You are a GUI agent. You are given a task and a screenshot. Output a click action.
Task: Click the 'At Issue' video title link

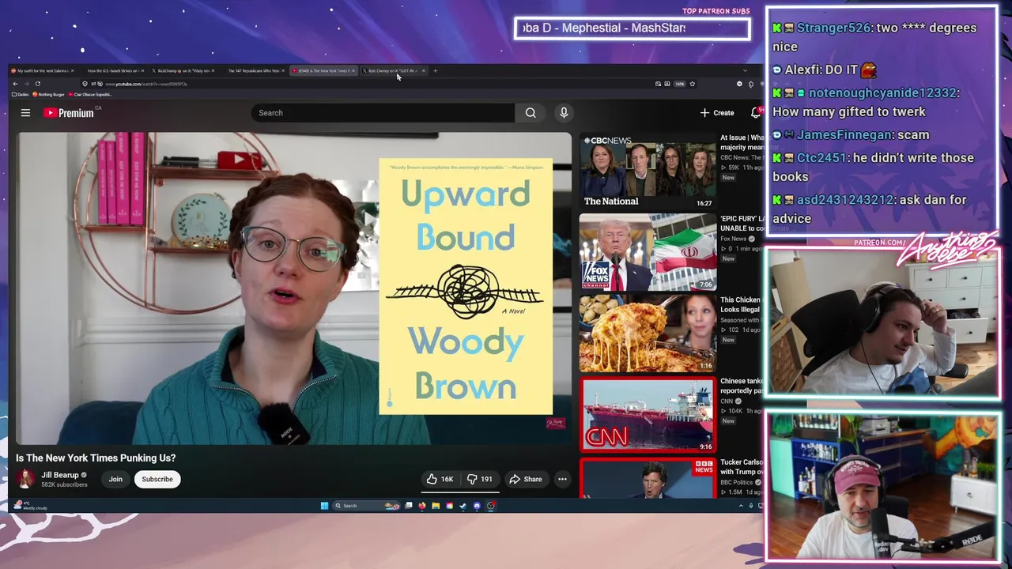coord(742,142)
